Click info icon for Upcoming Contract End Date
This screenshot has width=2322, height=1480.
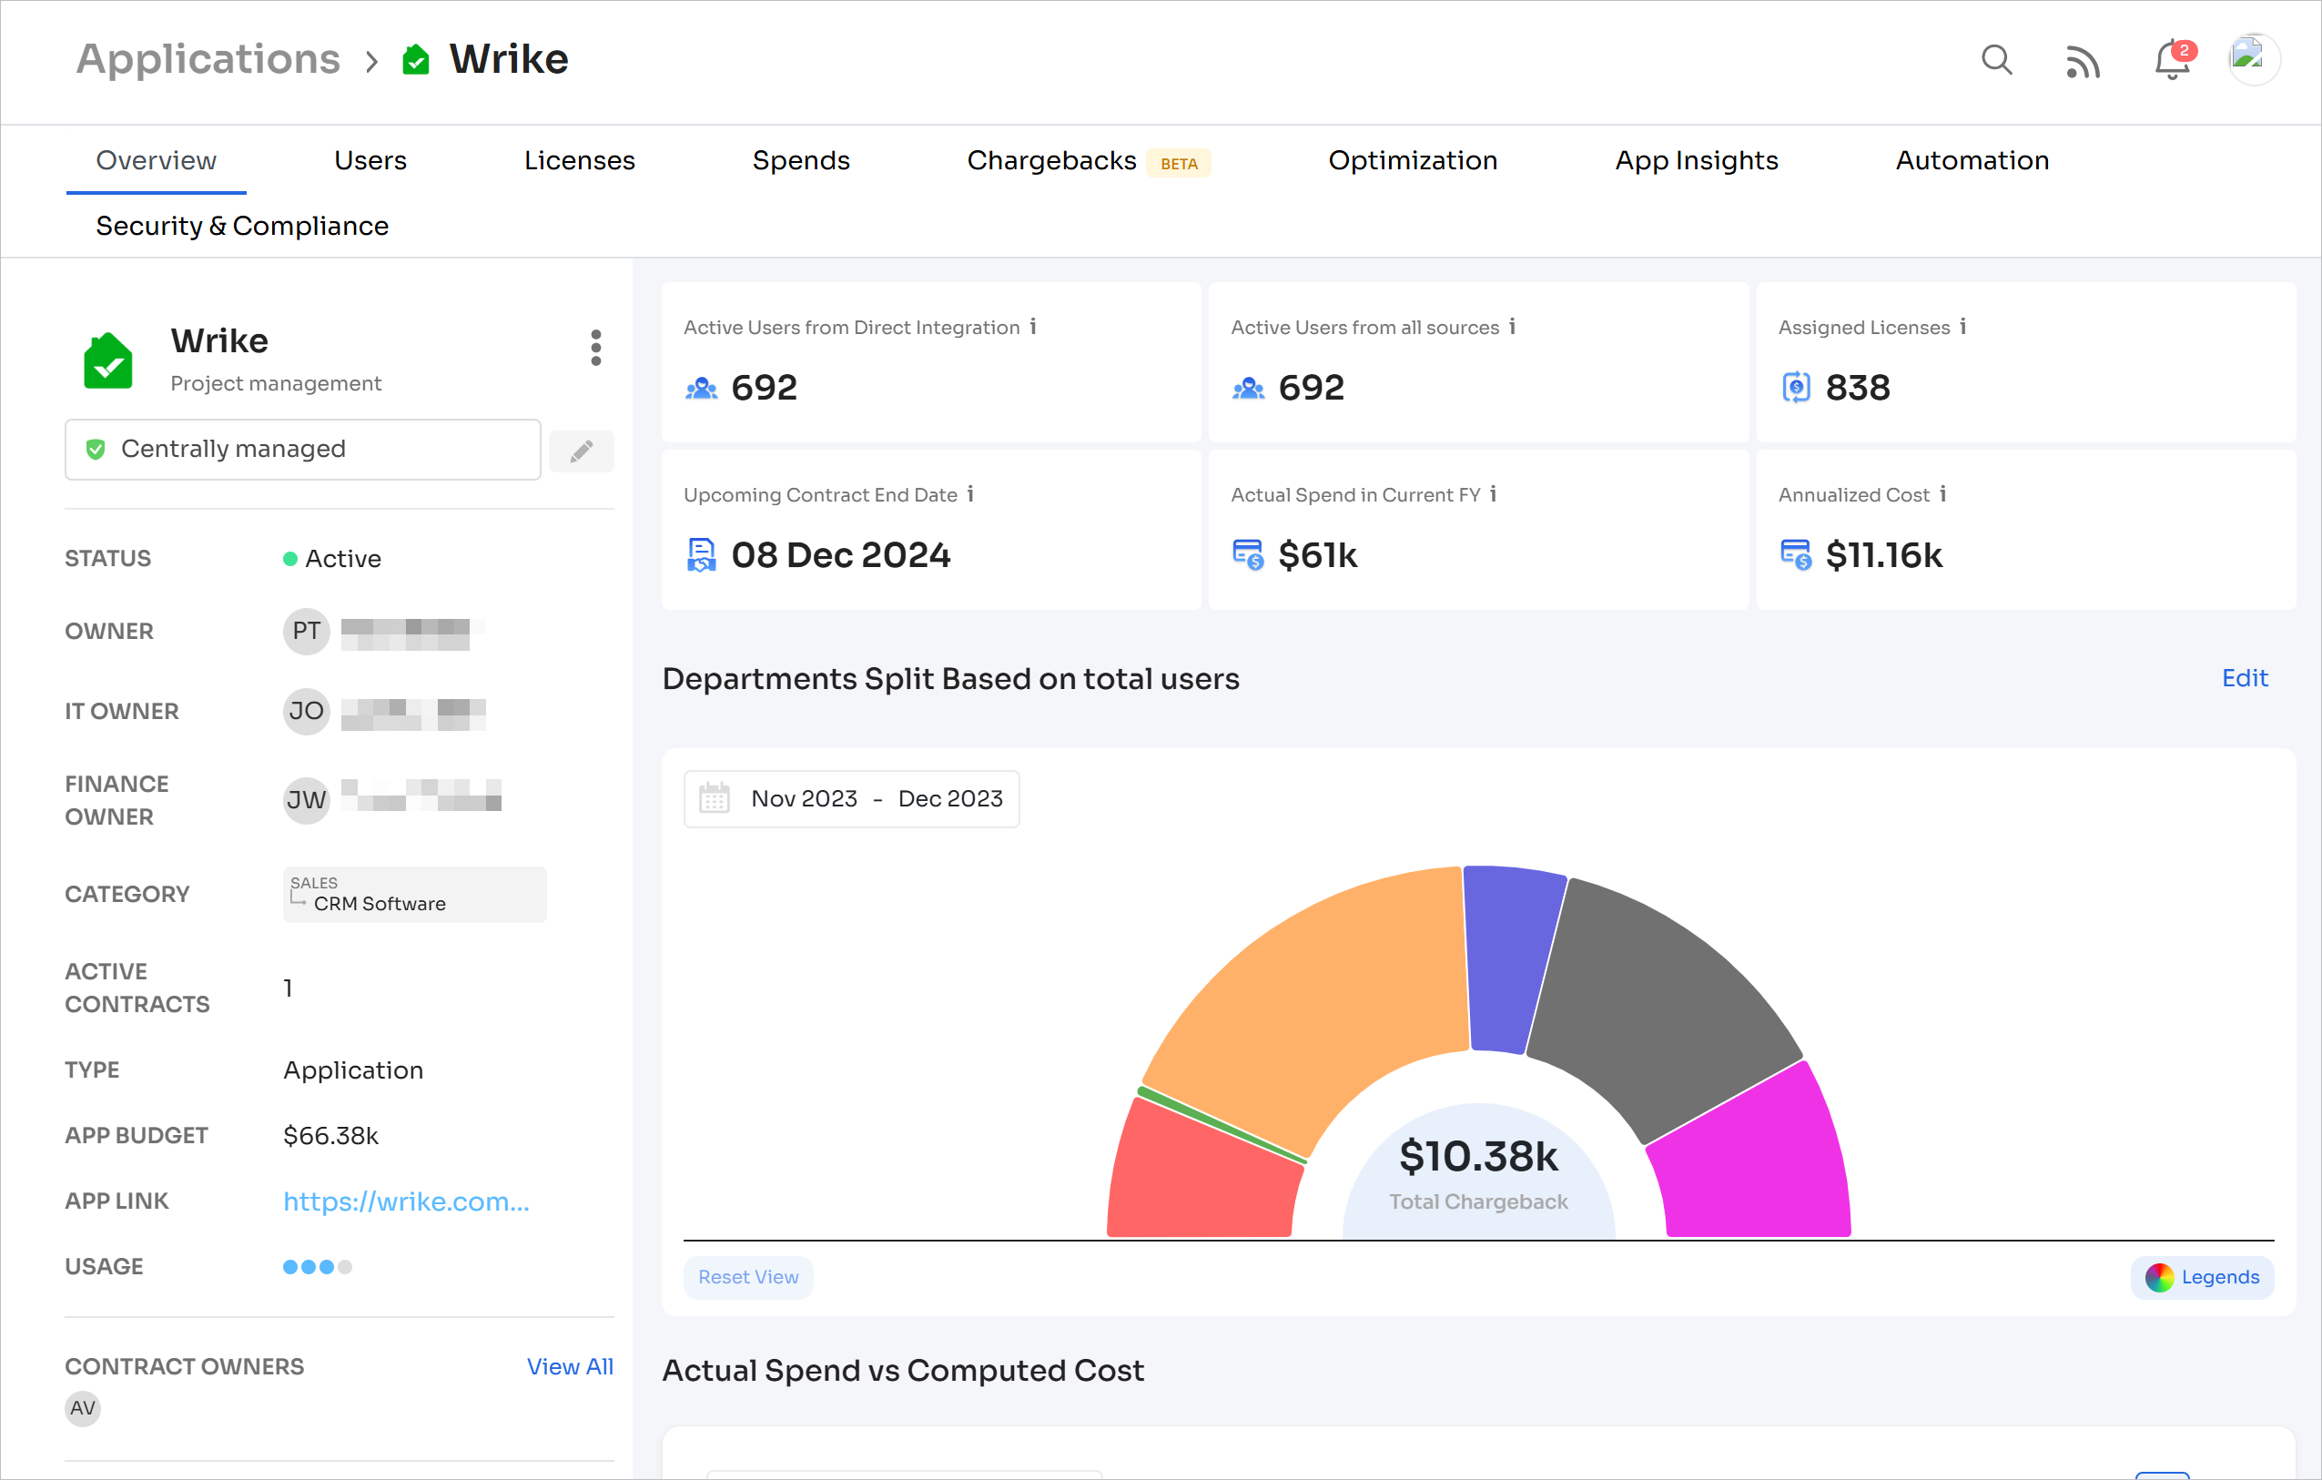point(970,493)
